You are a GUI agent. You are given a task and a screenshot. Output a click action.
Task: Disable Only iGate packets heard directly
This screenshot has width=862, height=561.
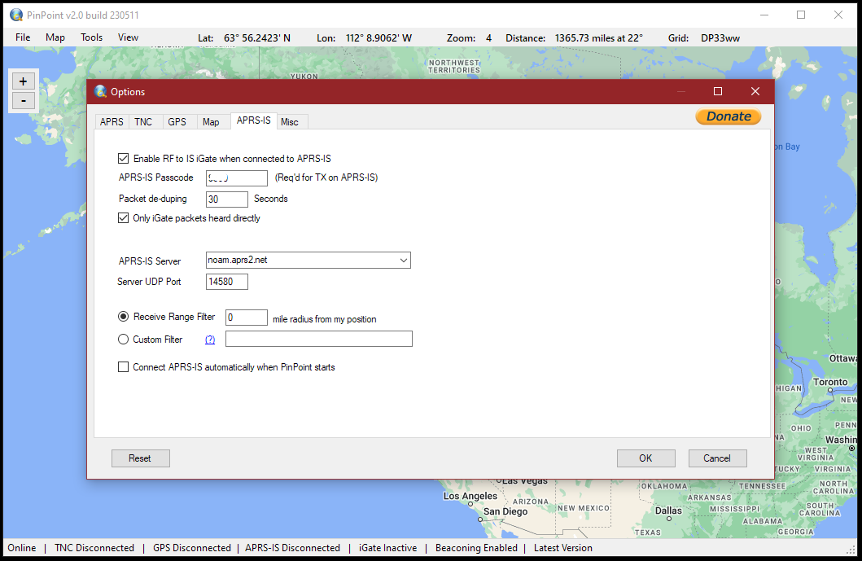click(123, 218)
